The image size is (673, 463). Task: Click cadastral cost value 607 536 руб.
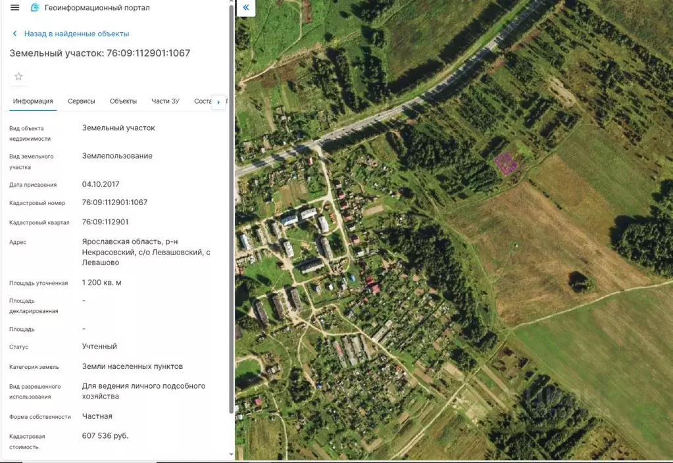(105, 435)
